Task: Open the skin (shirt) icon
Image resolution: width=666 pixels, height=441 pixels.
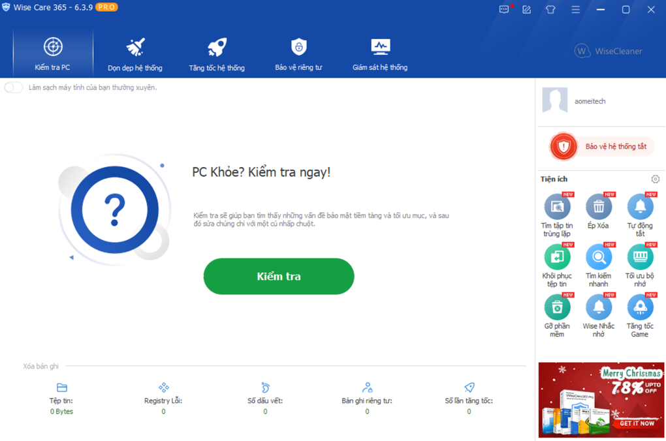Action: [550, 9]
